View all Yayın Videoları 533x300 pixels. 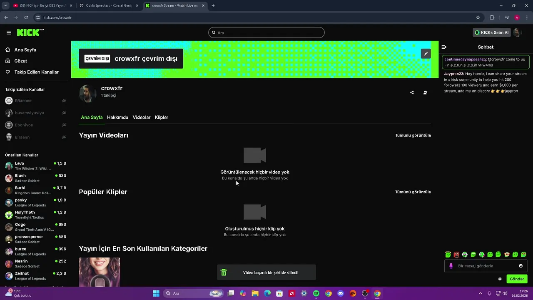click(x=413, y=135)
